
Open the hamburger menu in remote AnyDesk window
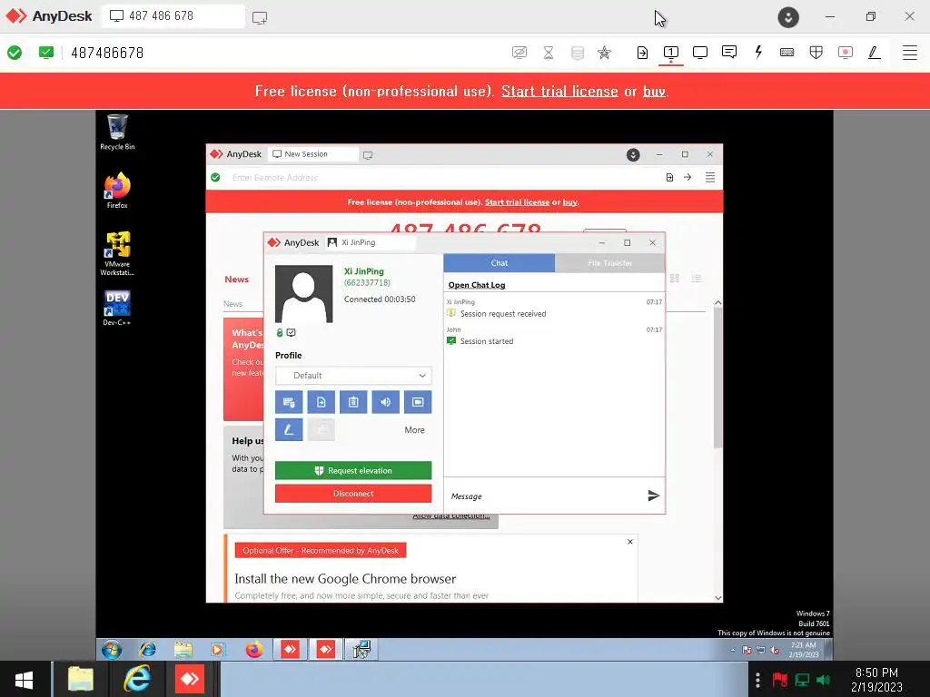point(710,177)
